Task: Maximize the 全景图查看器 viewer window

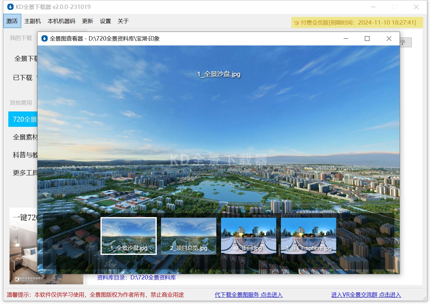Action: [x=367, y=38]
